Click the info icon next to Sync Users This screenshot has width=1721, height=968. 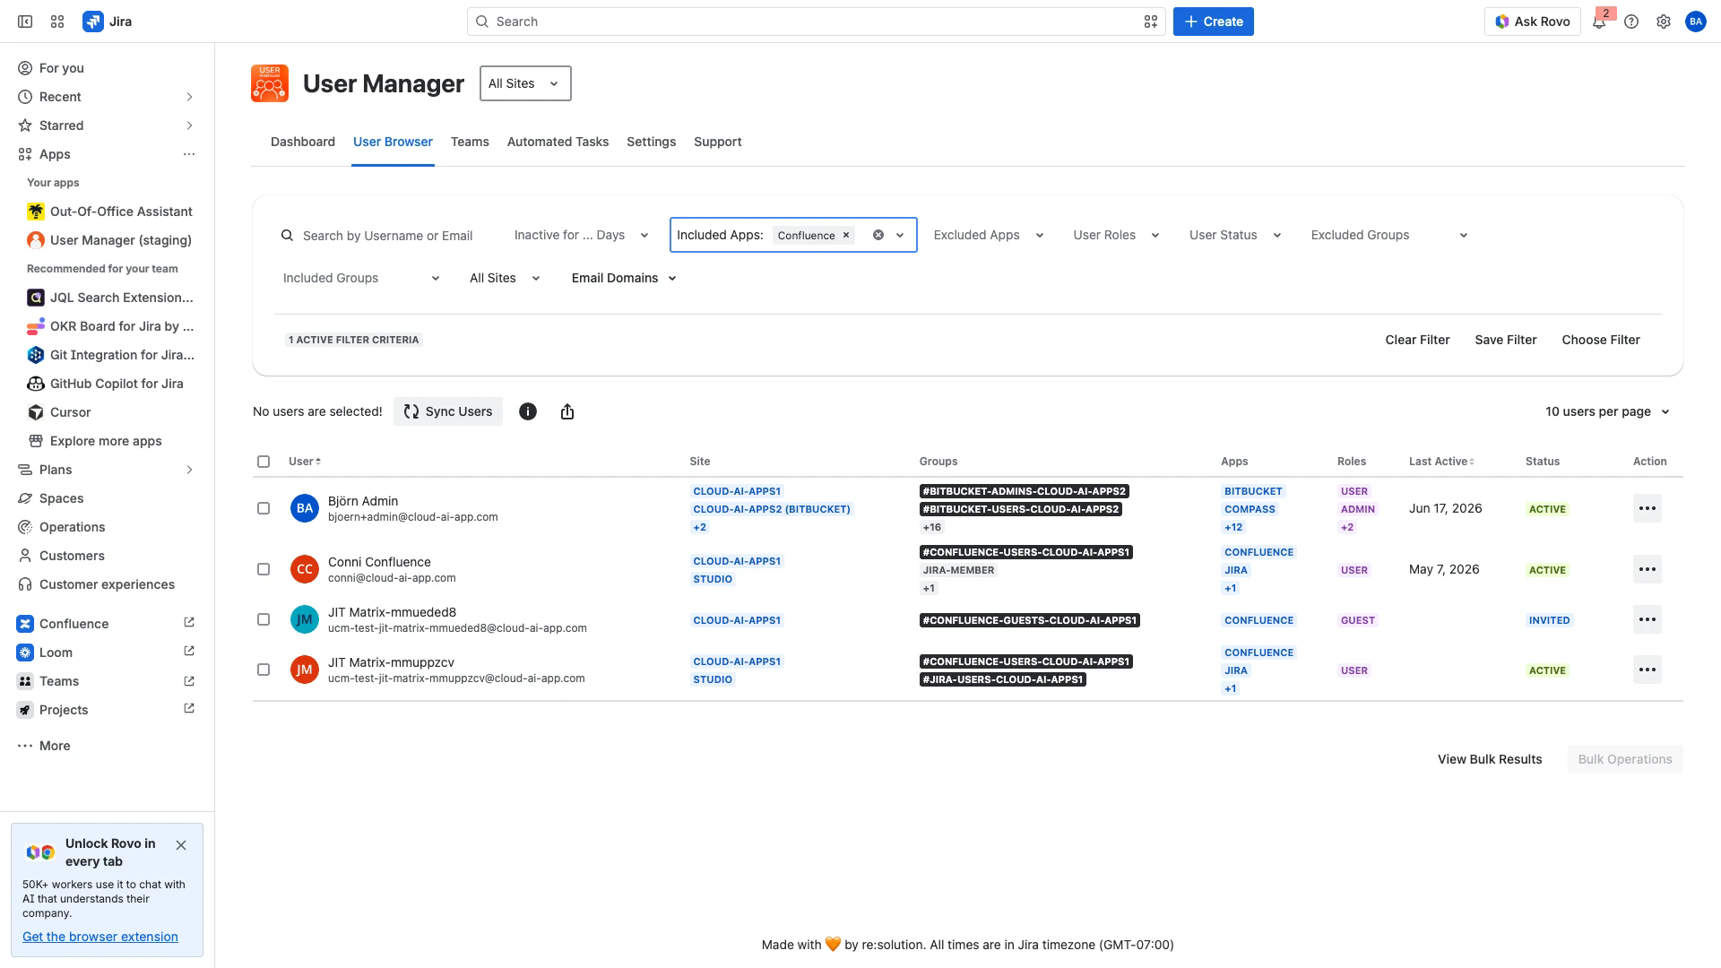[x=528, y=411]
